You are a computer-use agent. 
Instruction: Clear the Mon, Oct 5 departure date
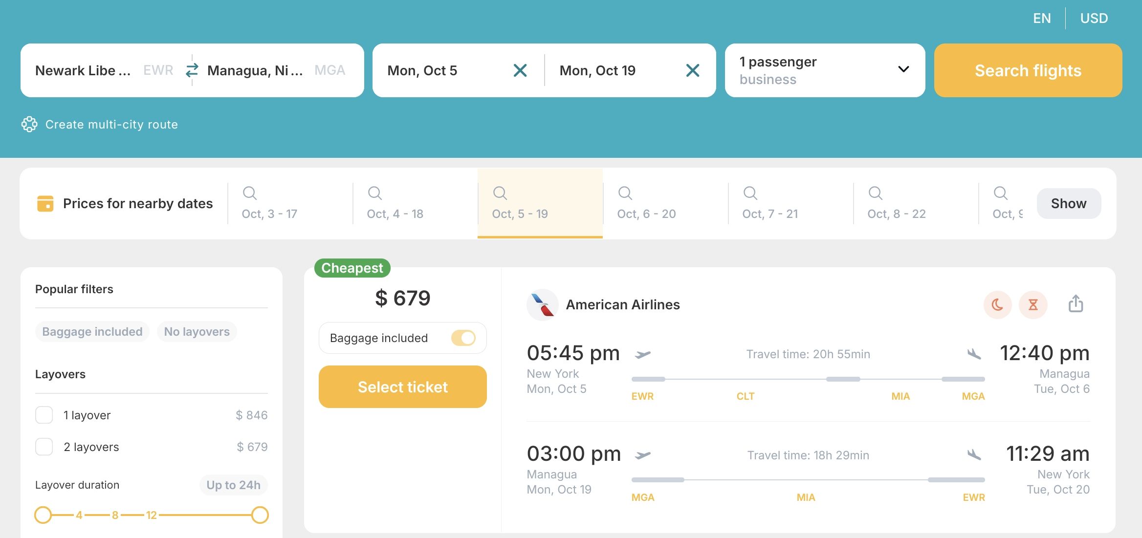[x=520, y=70]
